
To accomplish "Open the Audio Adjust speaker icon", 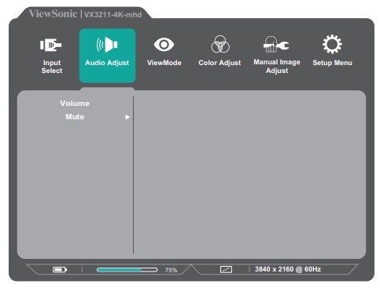I will [x=107, y=45].
